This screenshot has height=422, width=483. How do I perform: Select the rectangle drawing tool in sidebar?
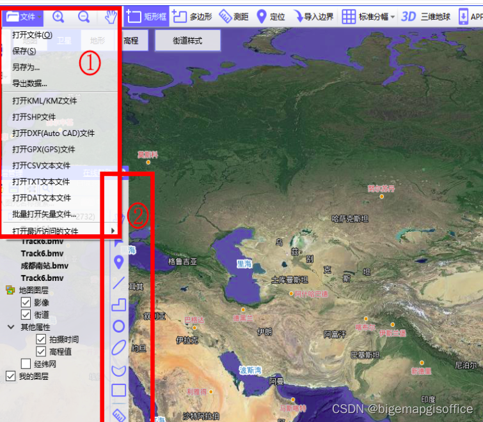[x=118, y=390]
